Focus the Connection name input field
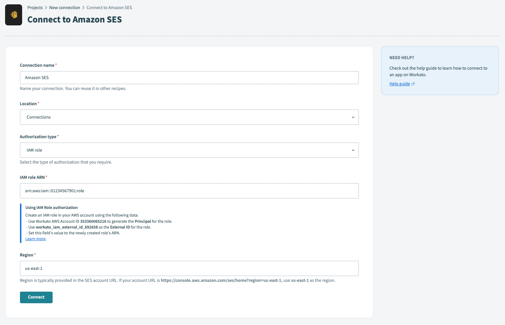 click(189, 77)
